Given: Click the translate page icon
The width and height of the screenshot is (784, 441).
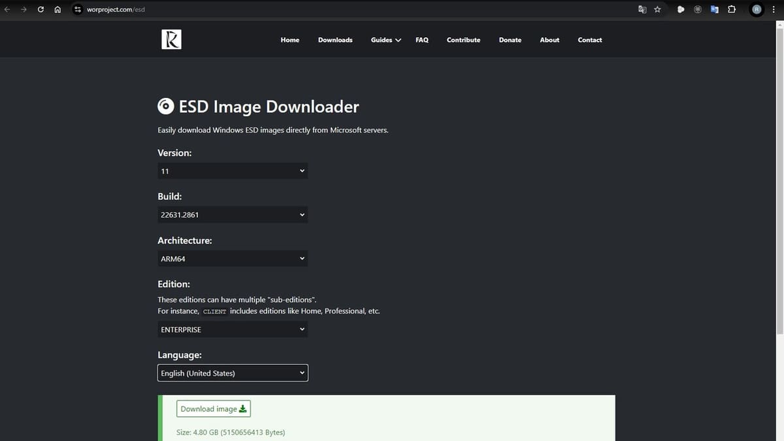Looking at the screenshot, I should click(x=642, y=9).
